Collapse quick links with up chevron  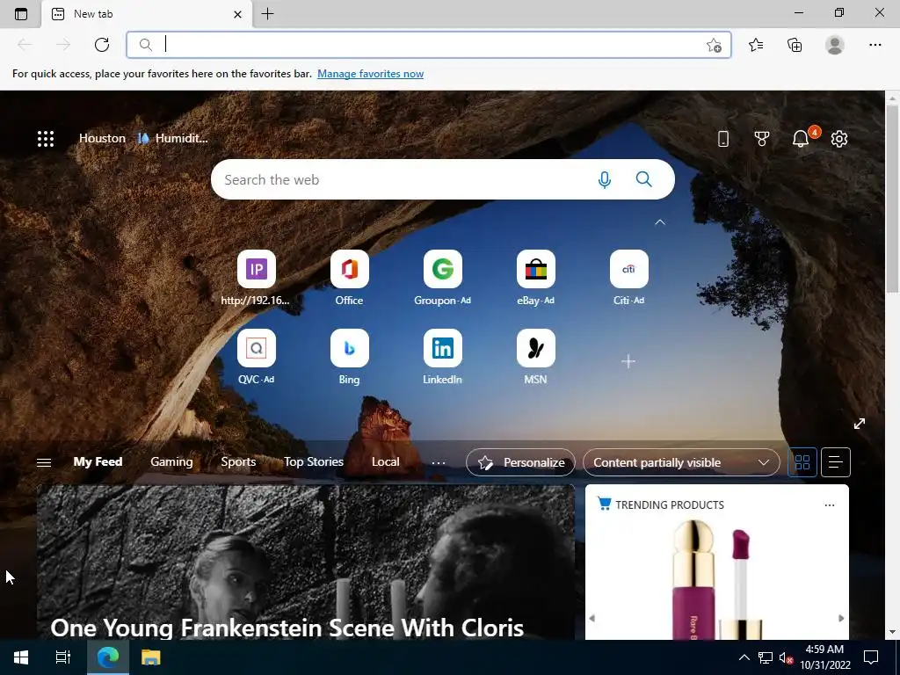tap(660, 222)
